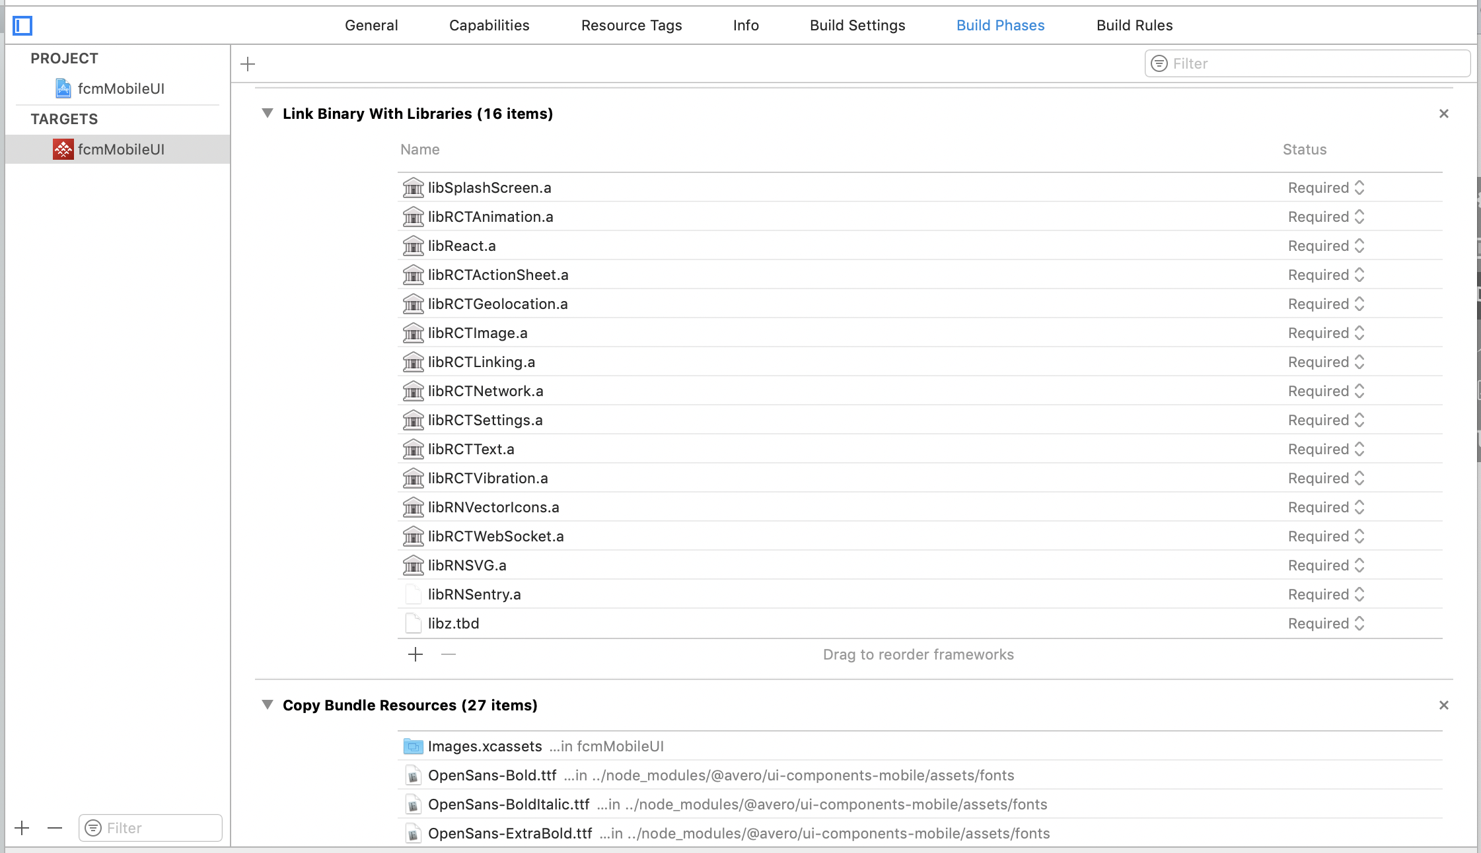
Task: Remove the Link Binary With Libraries phase
Action: click(1444, 114)
